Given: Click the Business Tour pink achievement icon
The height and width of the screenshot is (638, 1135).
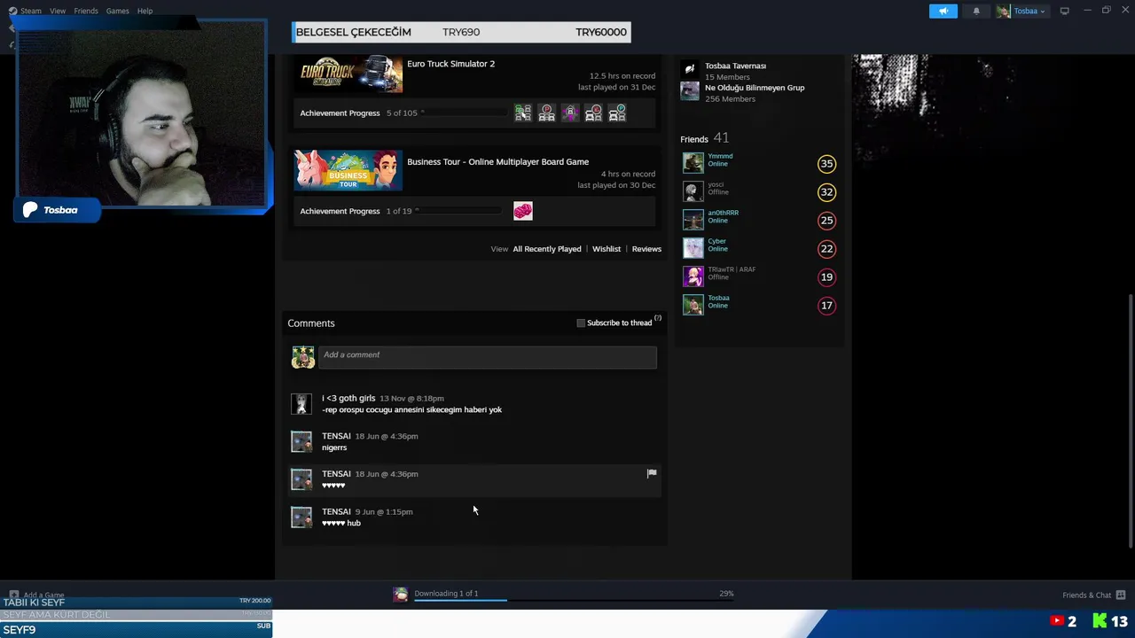Looking at the screenshot, I should 523,211.
